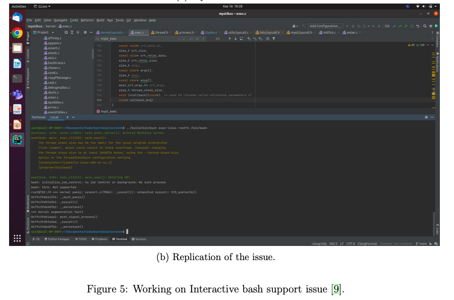The image size is (454, 300).
Task: Open the Refactor menu
Action: pos(88,20)
